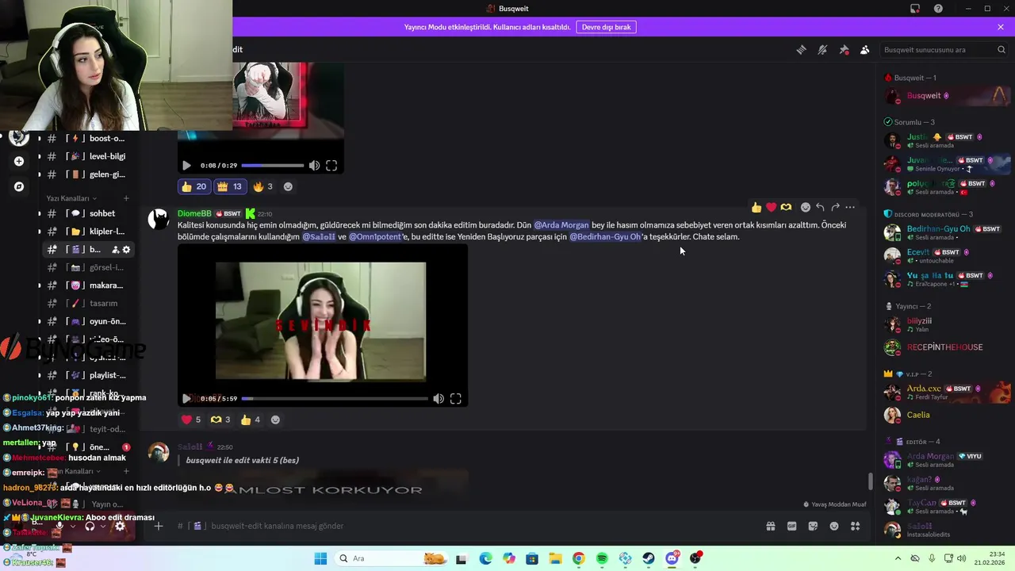Open the threads icon in channel header

click(801, 49)
